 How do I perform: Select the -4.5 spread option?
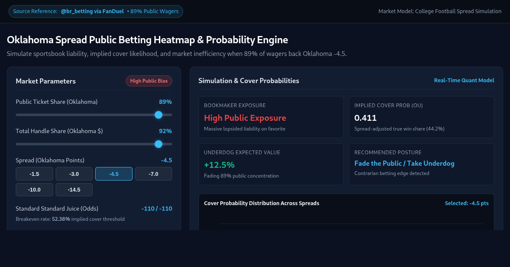(x=114, y=174)
